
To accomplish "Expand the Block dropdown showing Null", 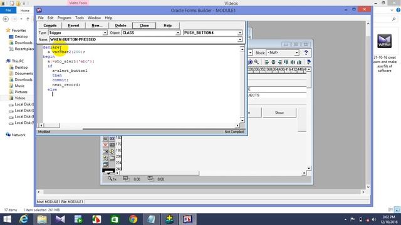I will tap(296, 52).
